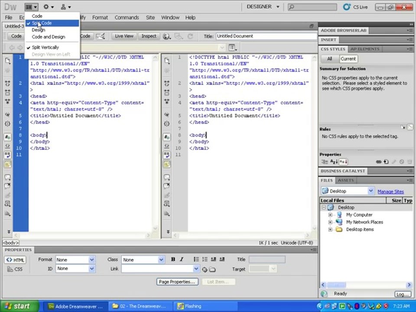Click the search field in application bar
416x312 pixels.
click(312, 7)
